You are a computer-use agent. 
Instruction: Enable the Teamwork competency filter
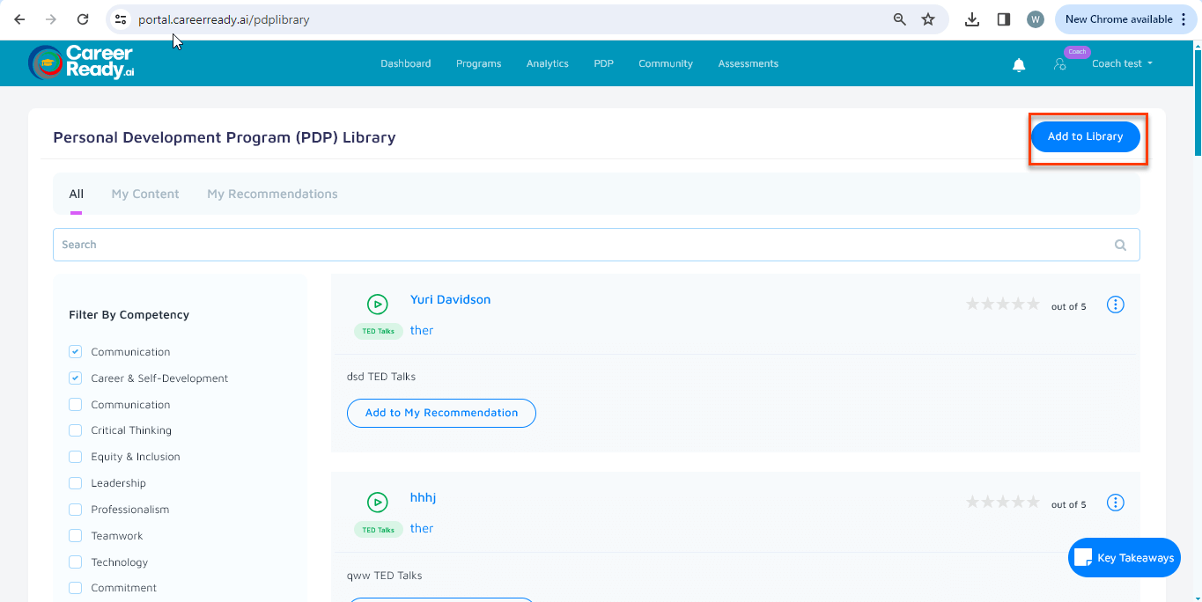click(x=75, y=535)
